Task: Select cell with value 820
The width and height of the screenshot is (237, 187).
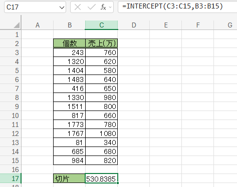Action: coord(102,160)
